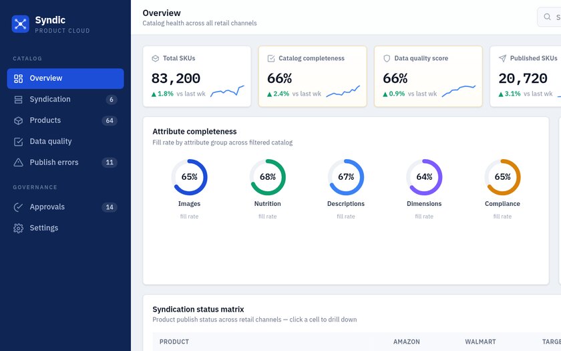This screenshot has width=561, height=351.
Task: Click the Dimensions label
Action: (424, 204)
